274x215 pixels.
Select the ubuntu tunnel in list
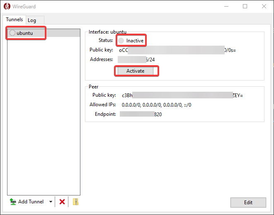pos(44,33)
